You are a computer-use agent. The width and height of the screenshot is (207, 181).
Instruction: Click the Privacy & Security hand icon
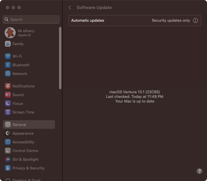tap(8, 168)
